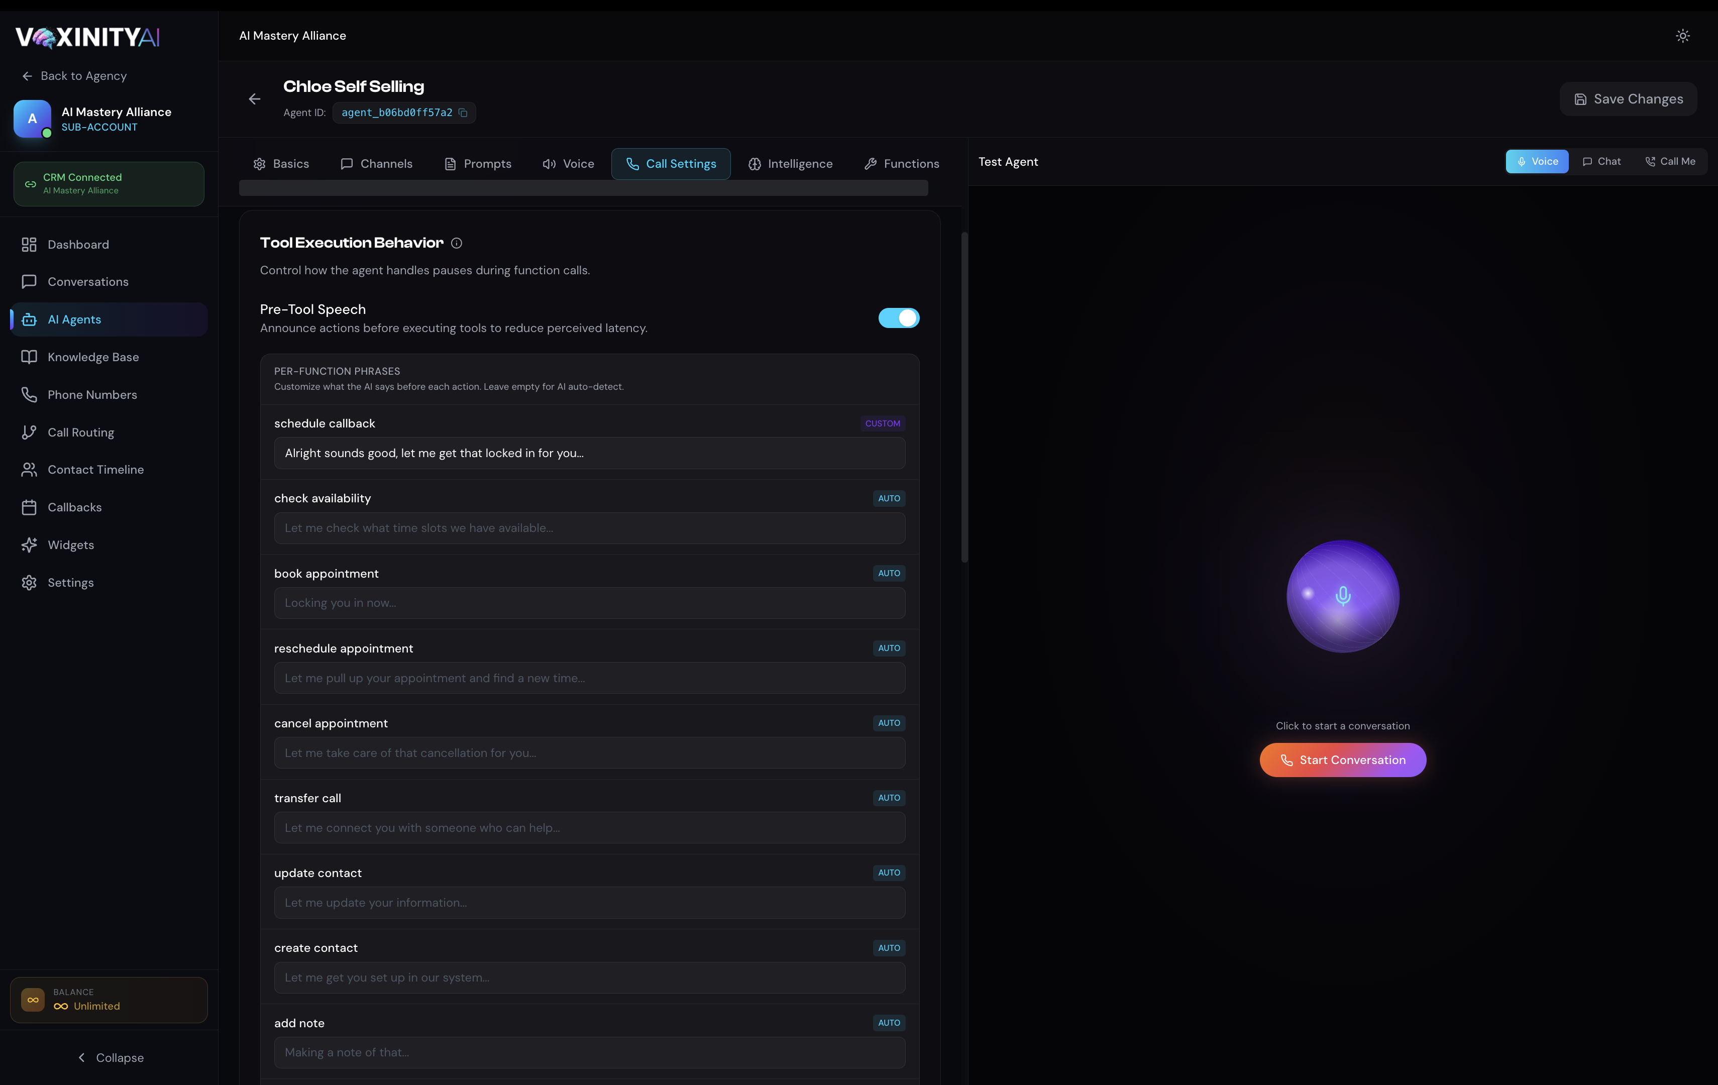This screenshot has width=1718, height=1085.
Task: Click the AUTO badge on check availability
Action: pos(889,499)
